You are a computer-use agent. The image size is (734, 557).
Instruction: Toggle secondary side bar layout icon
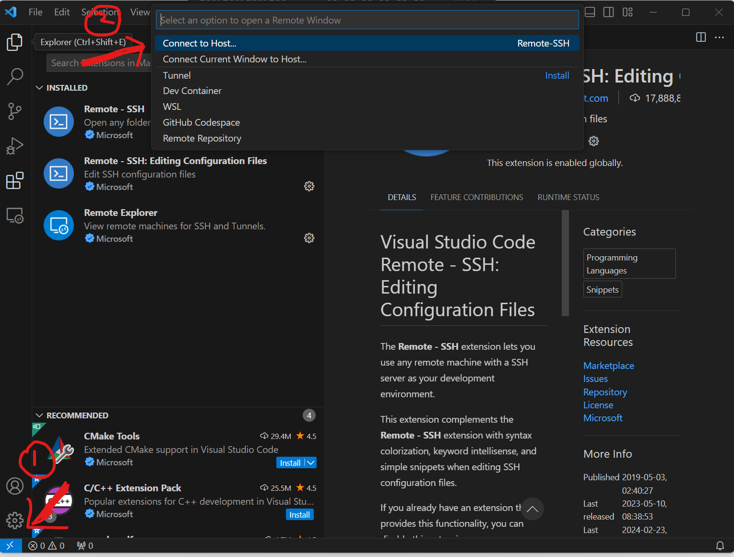click(609, 12)
